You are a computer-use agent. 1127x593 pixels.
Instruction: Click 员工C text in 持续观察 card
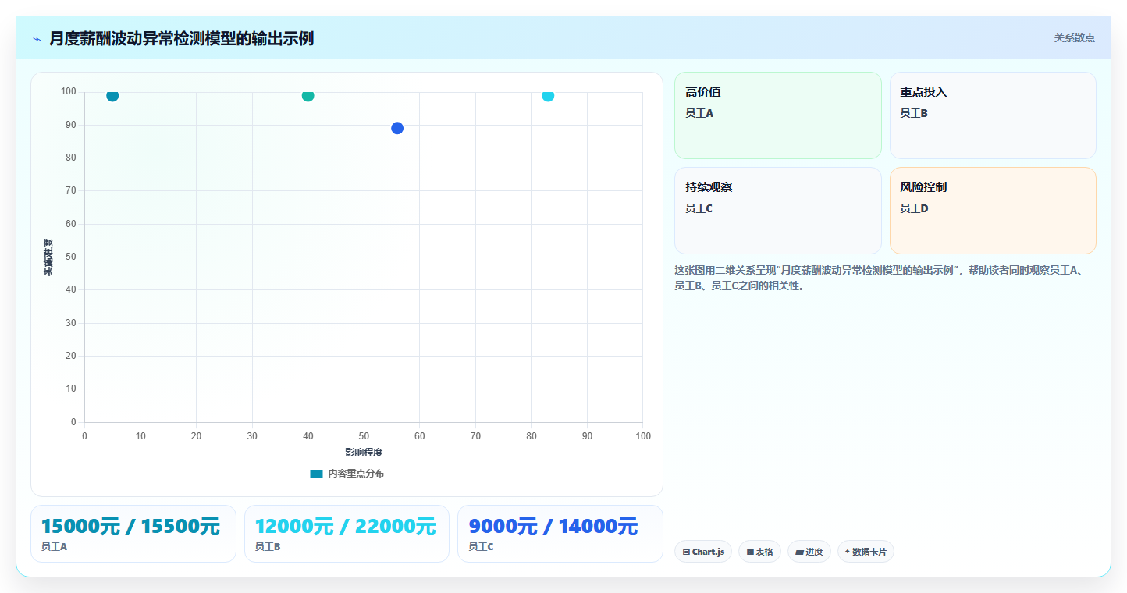pyautogui.click(x=699, y=208)
